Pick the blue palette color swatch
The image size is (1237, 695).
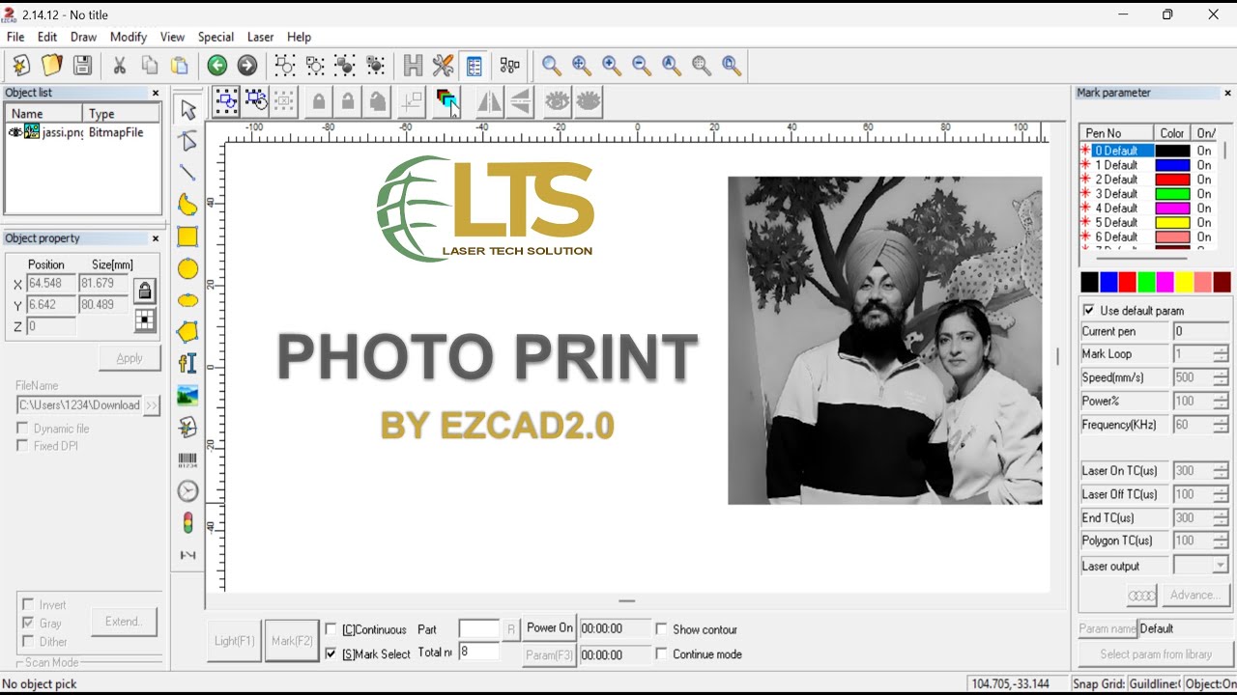(x=1108, y=282)
